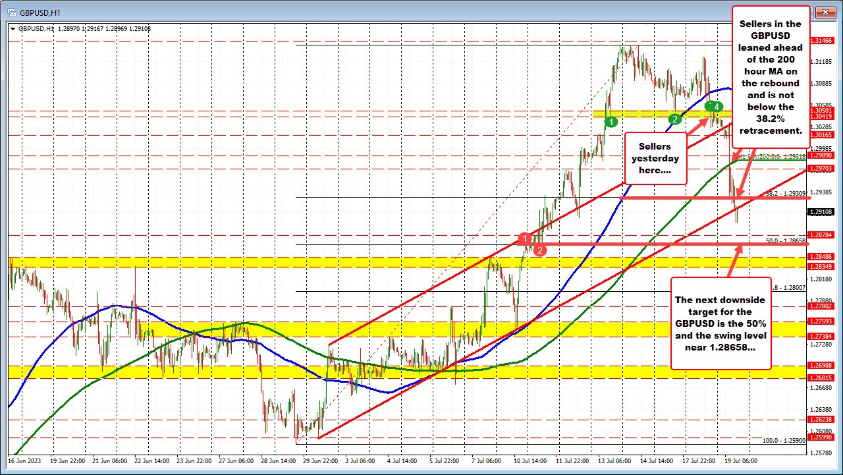Select the 1.25990 red price label
This screenshot has height=475, width=843.
[821, 437]
